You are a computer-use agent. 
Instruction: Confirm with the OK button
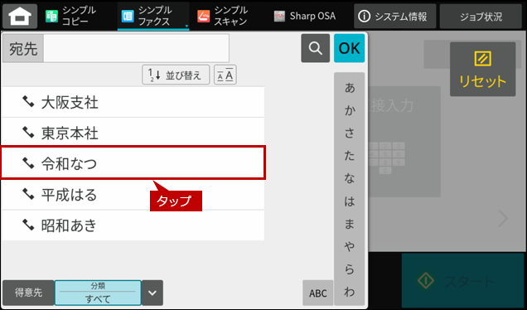coord(349,48)
